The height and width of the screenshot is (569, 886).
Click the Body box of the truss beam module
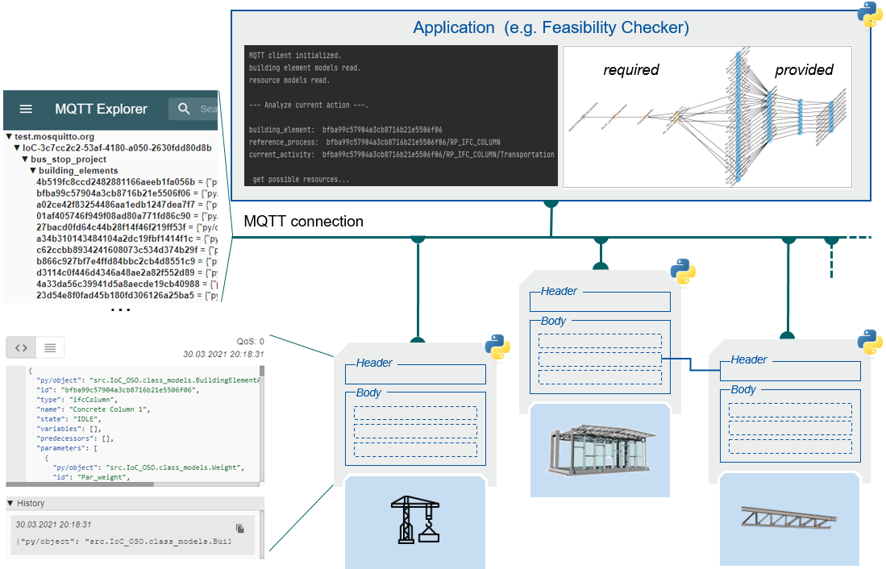coord(791,426)
